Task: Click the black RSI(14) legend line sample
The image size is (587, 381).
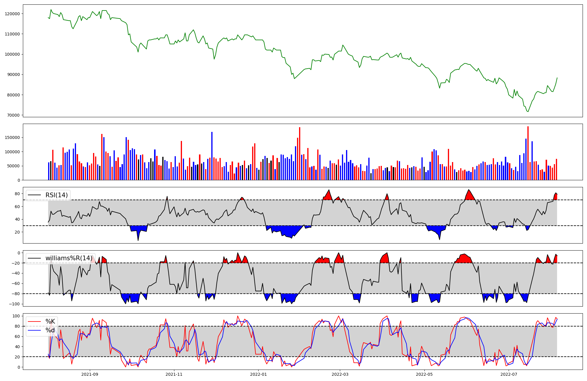Action: [34, 195]
